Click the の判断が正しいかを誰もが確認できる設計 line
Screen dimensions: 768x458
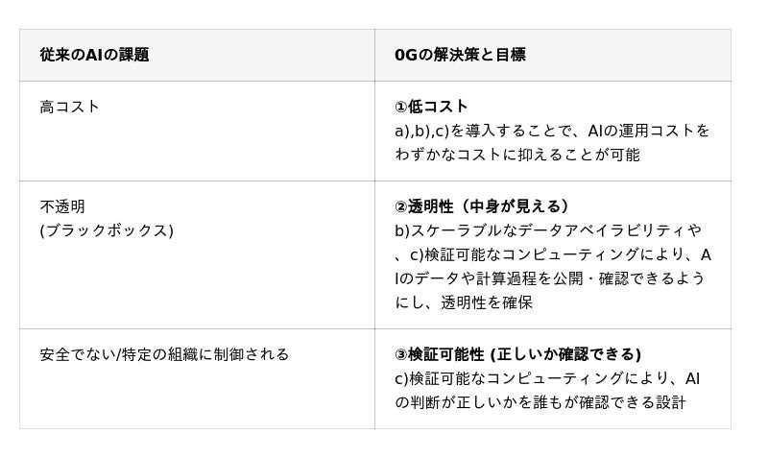pos(540,402)
